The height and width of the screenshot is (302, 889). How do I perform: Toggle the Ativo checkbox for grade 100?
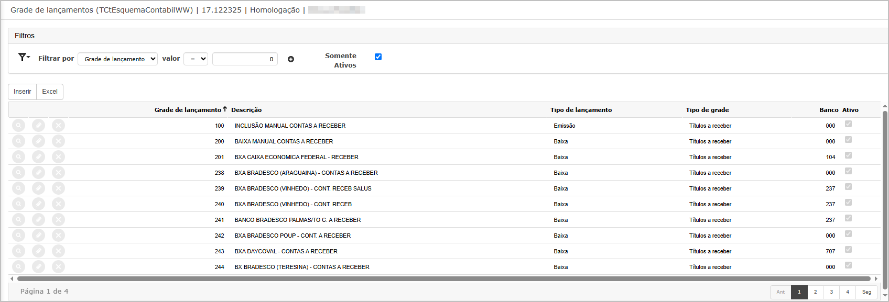click(848, 124)
